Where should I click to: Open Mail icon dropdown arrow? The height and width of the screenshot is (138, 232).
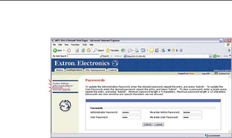(132, 50)
